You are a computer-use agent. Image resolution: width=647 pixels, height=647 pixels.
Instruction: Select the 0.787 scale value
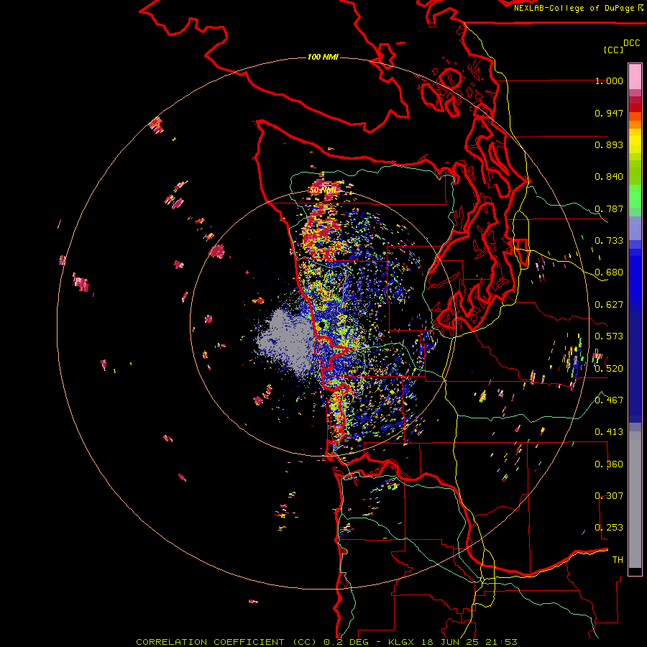[609, 208]
